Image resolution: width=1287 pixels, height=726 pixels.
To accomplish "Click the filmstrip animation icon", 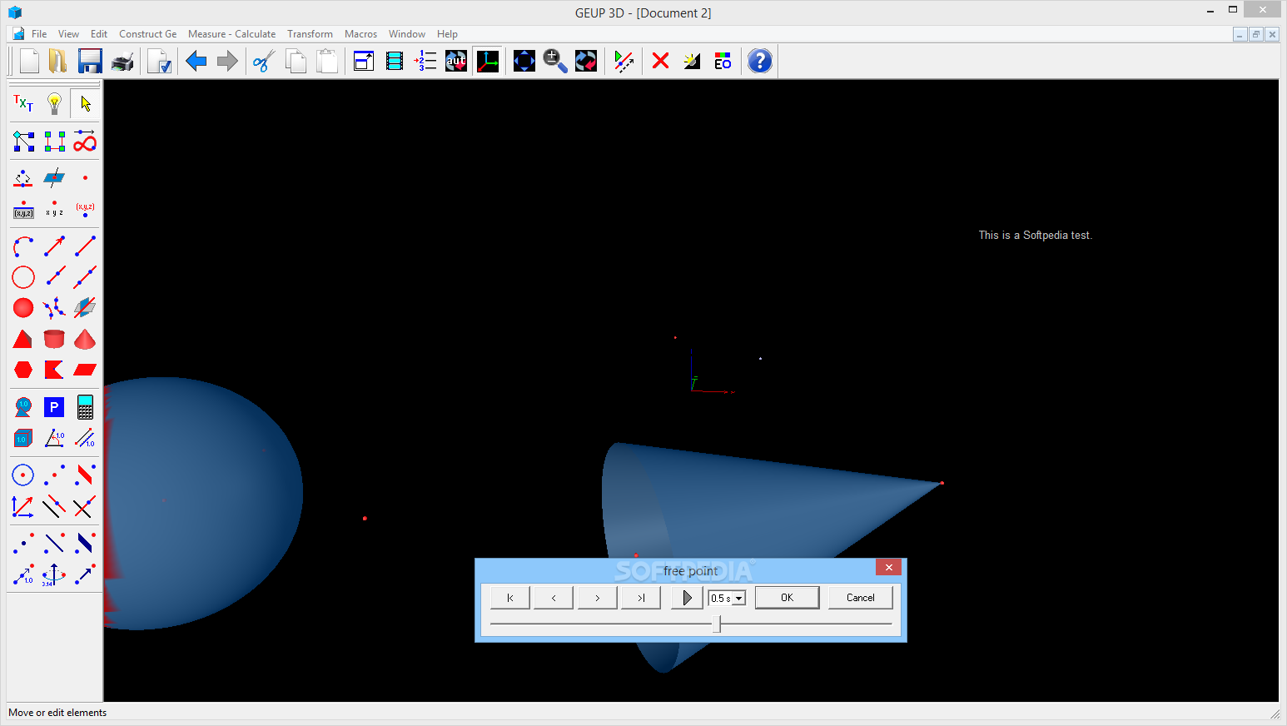I will pos(395,61).
